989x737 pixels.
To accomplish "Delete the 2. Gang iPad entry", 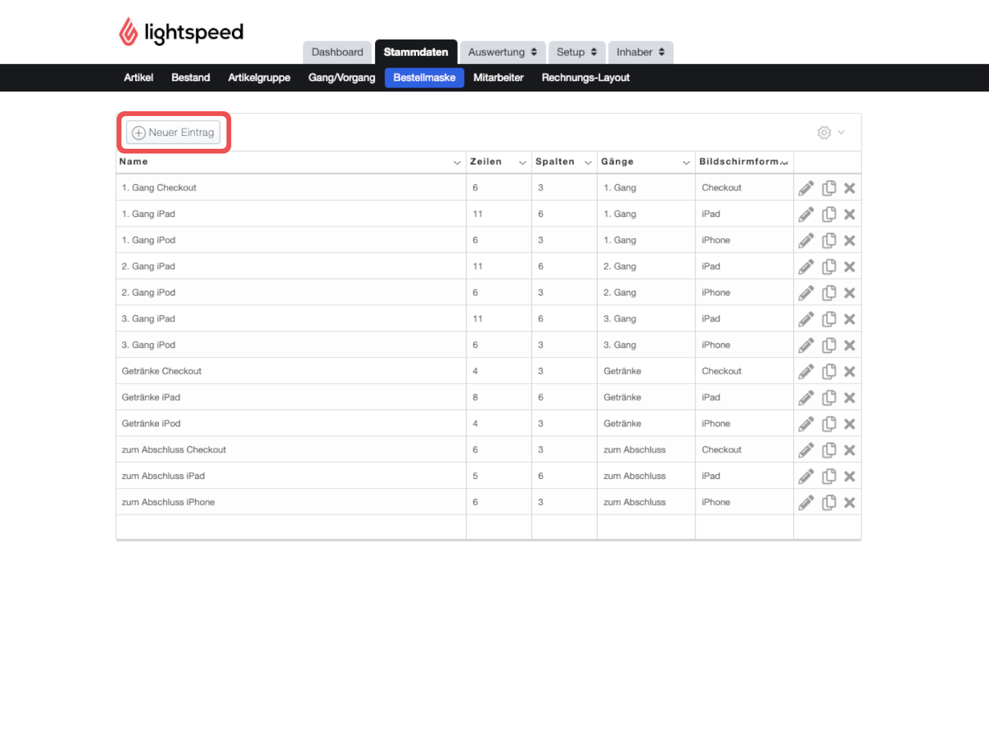I will [x=849, y=267].
